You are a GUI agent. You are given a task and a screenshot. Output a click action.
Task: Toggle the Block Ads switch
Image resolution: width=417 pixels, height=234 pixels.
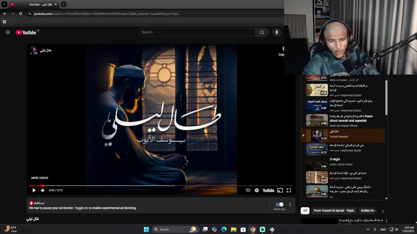(279, 204)
